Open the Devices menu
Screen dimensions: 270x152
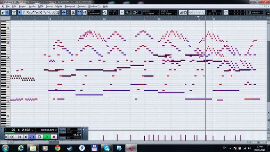click(81, 6)
